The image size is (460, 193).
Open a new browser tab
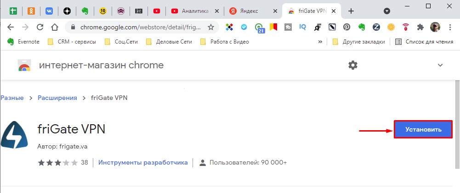point(351,11)
